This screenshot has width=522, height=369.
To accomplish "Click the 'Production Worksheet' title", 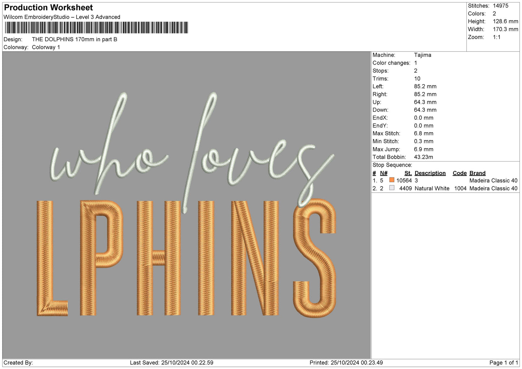I will 48,8.
